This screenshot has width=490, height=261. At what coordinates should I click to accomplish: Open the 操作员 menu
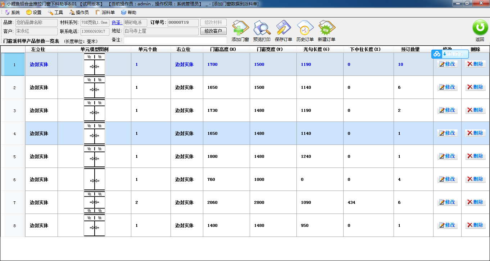[79, 13]
